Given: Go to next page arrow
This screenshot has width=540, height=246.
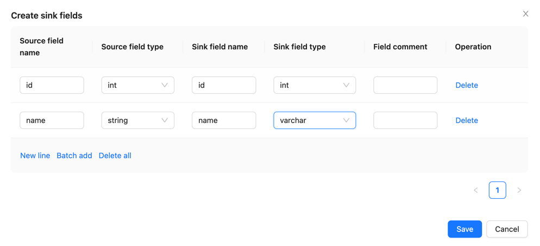Looking at the screenshot, I should pos(519,190).
